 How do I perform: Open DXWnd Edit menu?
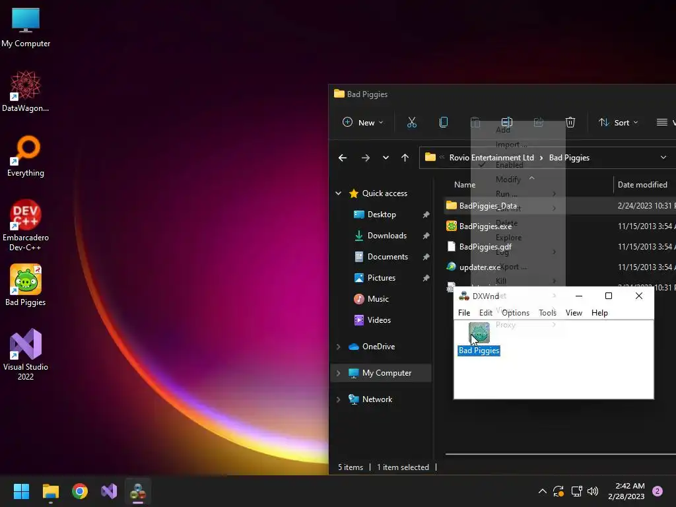click(485, 312)
